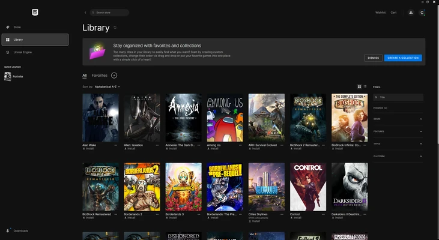Screen dimensions: 439x240
Task: Open Darksiders II more options menu
Action: point(365,214)
